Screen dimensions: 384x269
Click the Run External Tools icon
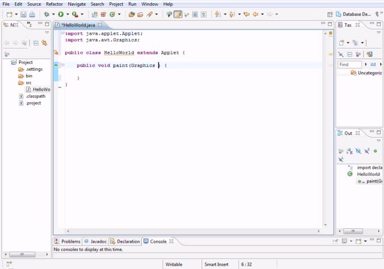75,15
